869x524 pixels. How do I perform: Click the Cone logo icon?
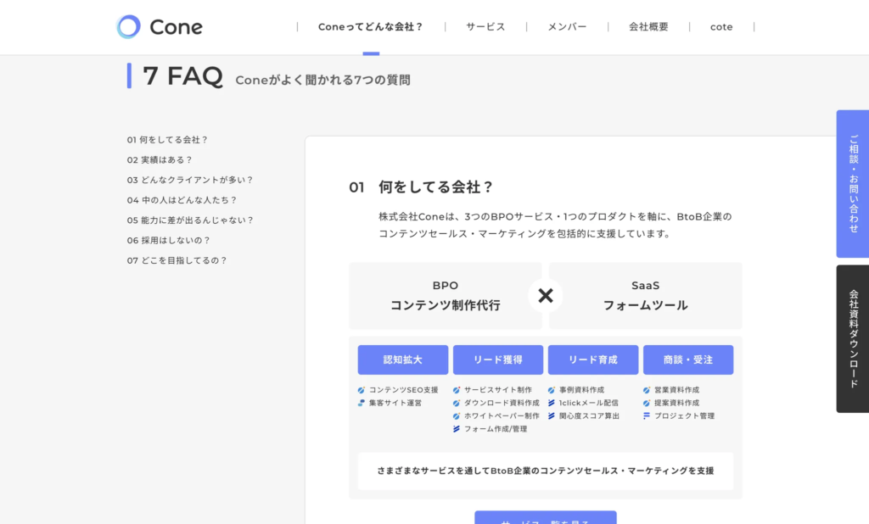[x=128, y=27]
